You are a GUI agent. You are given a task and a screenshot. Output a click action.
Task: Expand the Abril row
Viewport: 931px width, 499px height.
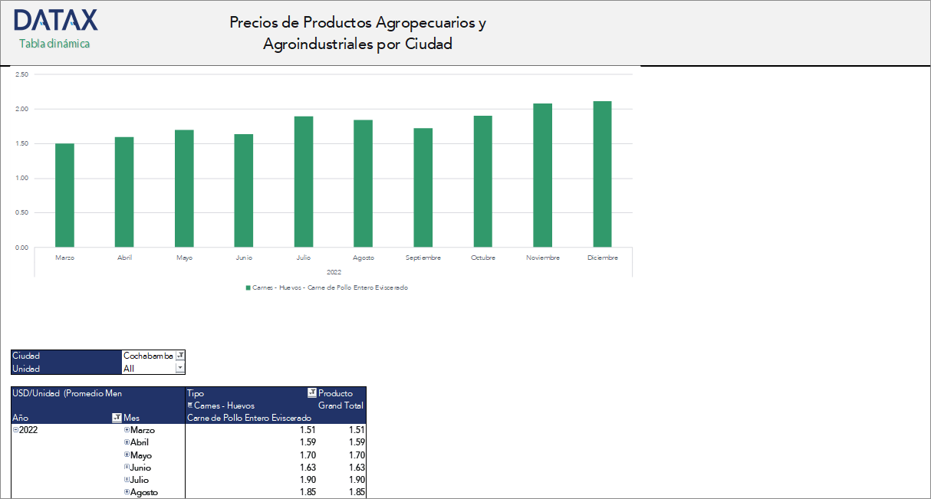tap(127, 442)
